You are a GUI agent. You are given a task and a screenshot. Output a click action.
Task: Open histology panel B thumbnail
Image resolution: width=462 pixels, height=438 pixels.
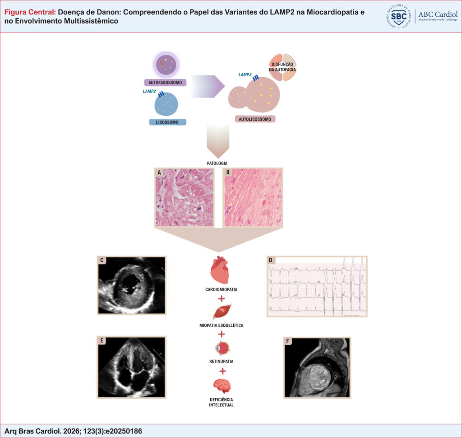(253, 198)
